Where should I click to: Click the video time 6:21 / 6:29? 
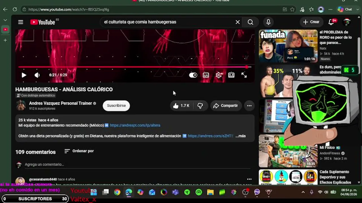pos(58,75)
